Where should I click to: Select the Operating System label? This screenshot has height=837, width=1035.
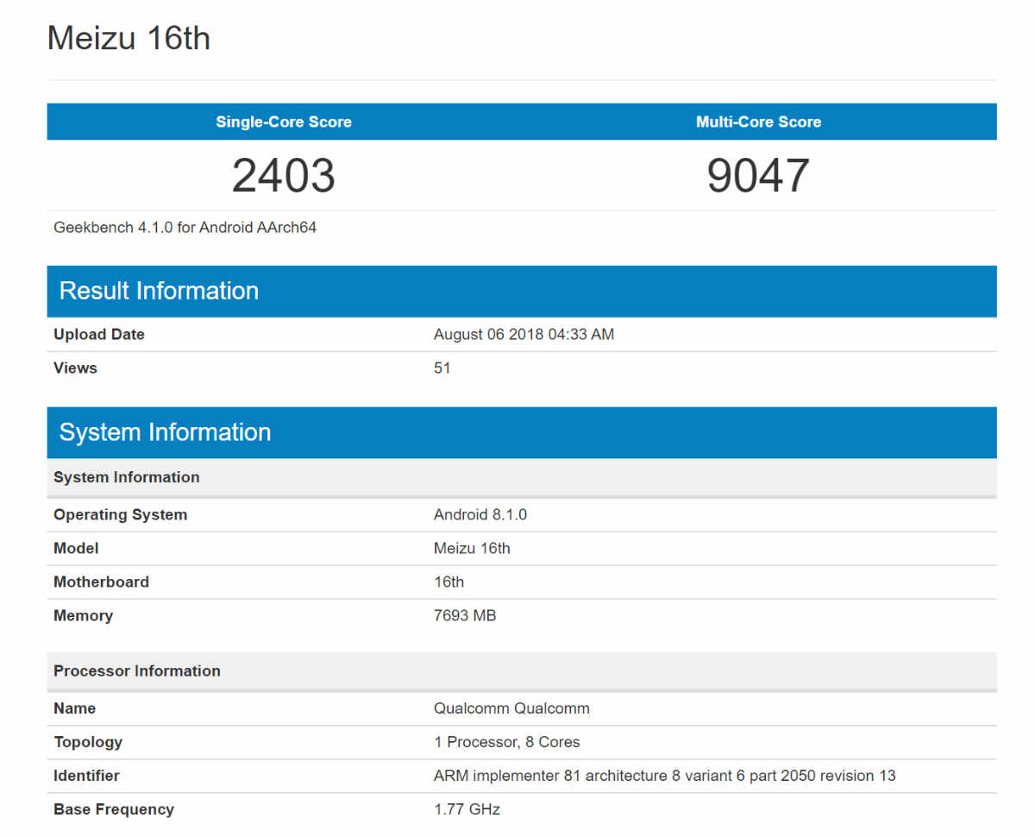point(120,514)
